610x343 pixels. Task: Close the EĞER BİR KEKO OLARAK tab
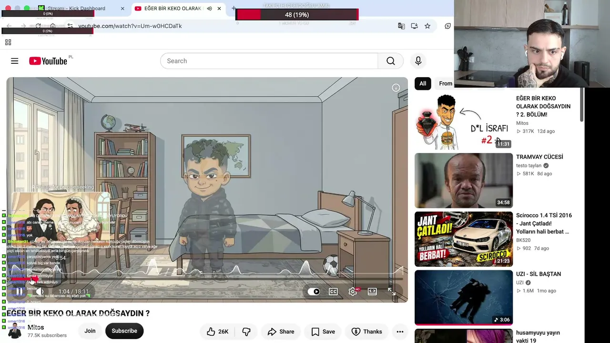tap(219, 9)
